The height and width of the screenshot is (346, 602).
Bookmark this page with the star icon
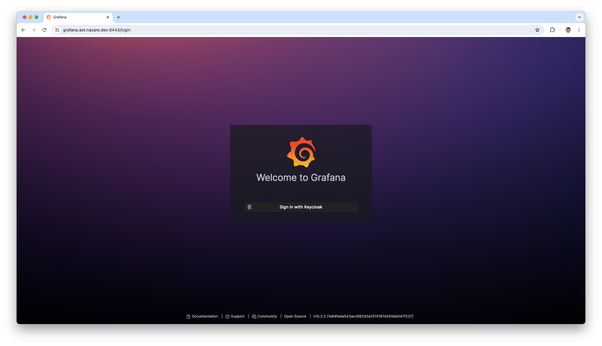(537, 30)
